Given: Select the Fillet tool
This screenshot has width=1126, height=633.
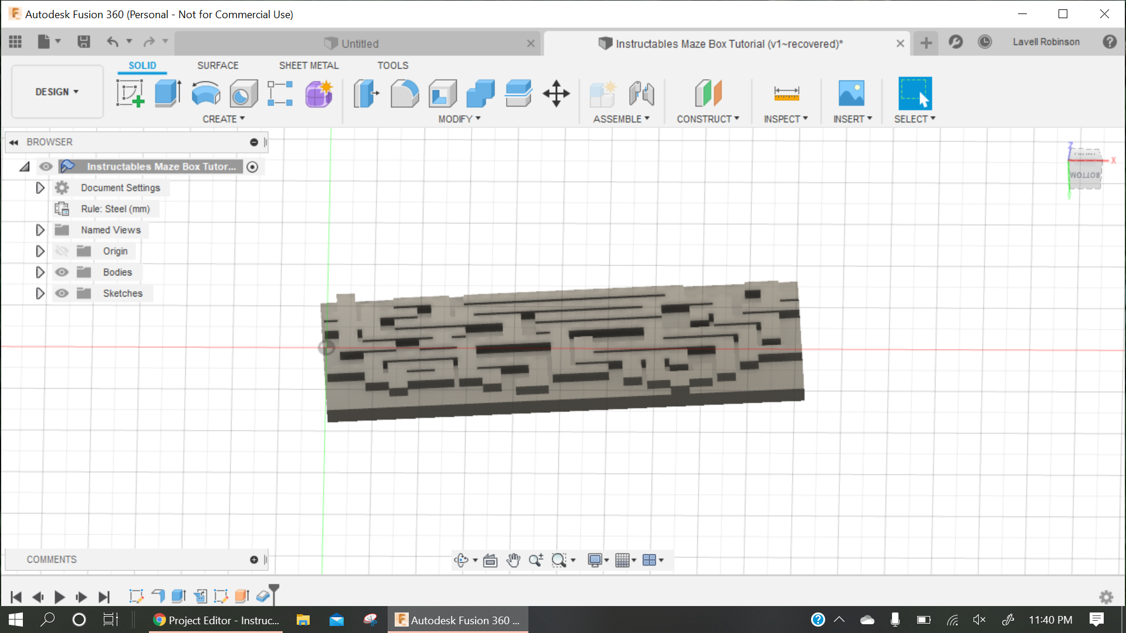Looking at the screenshot, I should 405,93.
